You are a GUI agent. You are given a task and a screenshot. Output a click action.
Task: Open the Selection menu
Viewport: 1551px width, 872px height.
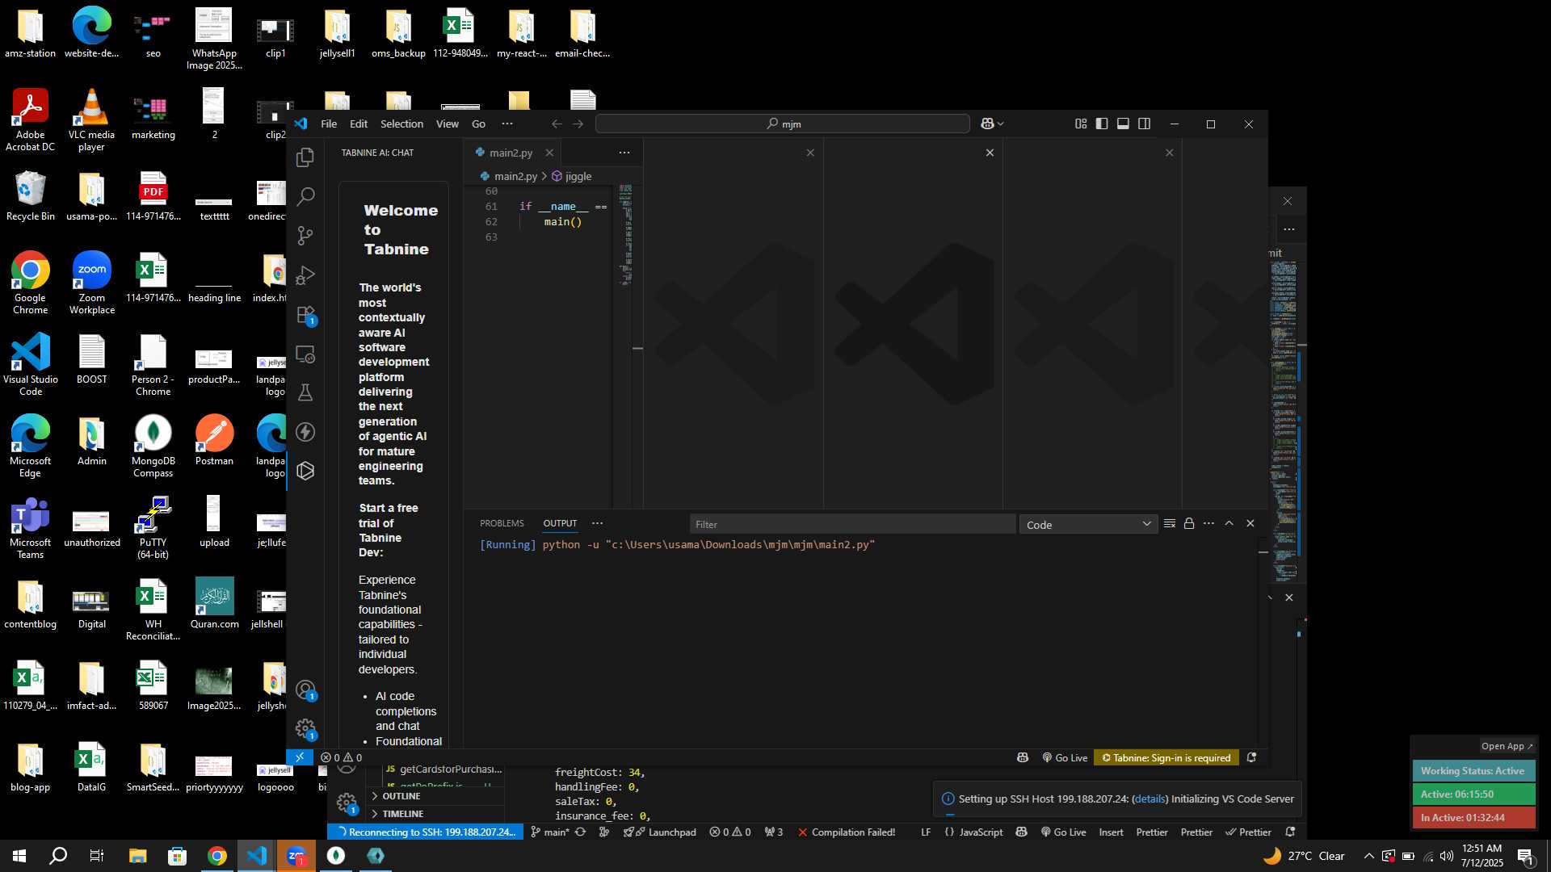[401, 124]
